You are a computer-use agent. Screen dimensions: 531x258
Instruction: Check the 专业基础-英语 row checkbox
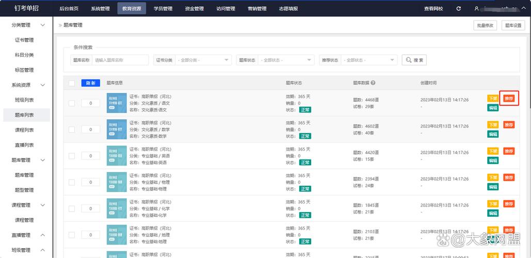[72, 156]
